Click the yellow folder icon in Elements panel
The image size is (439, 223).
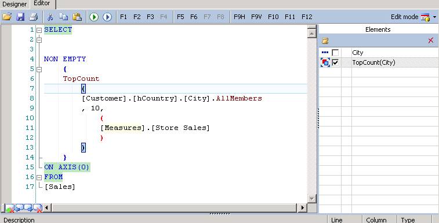325,40
